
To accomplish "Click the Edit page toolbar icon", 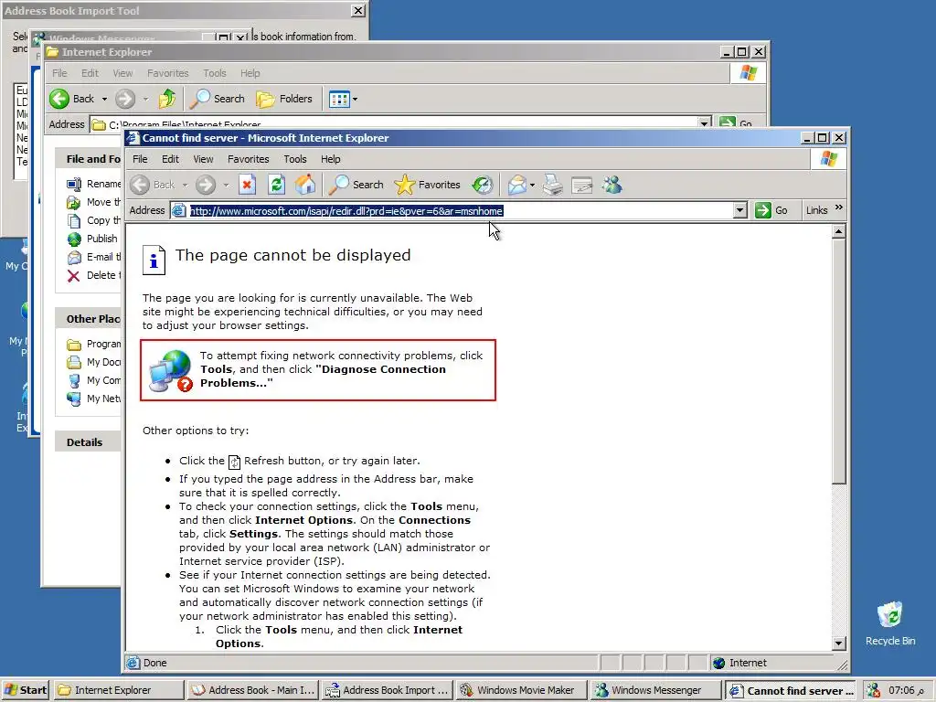I will click(x=582, y=185).
